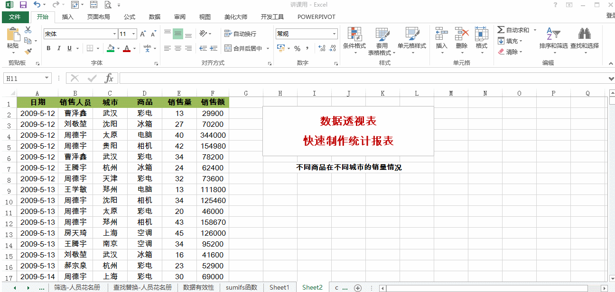Viewport: 615px width, 292px height.
Task: Open the font name dropdown (宋体)
Action: coord(114,34)
